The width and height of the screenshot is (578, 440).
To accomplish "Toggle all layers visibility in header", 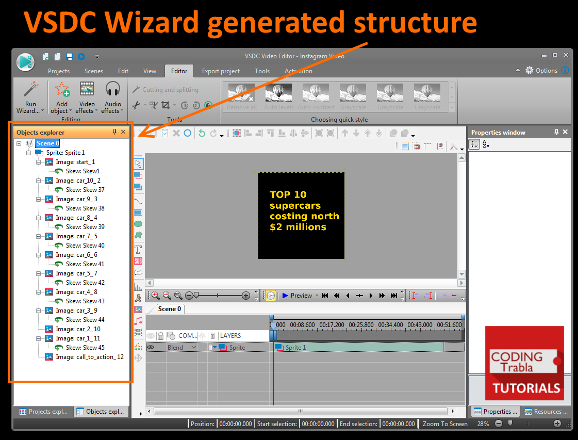I will click(x=151, y=336).
